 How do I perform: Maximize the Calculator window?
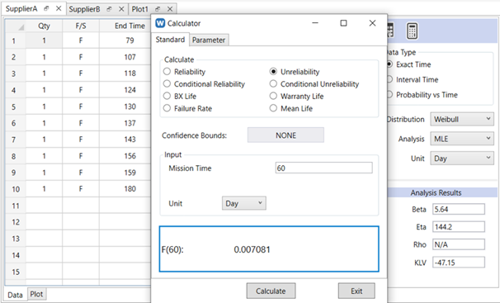coord(343,23)
